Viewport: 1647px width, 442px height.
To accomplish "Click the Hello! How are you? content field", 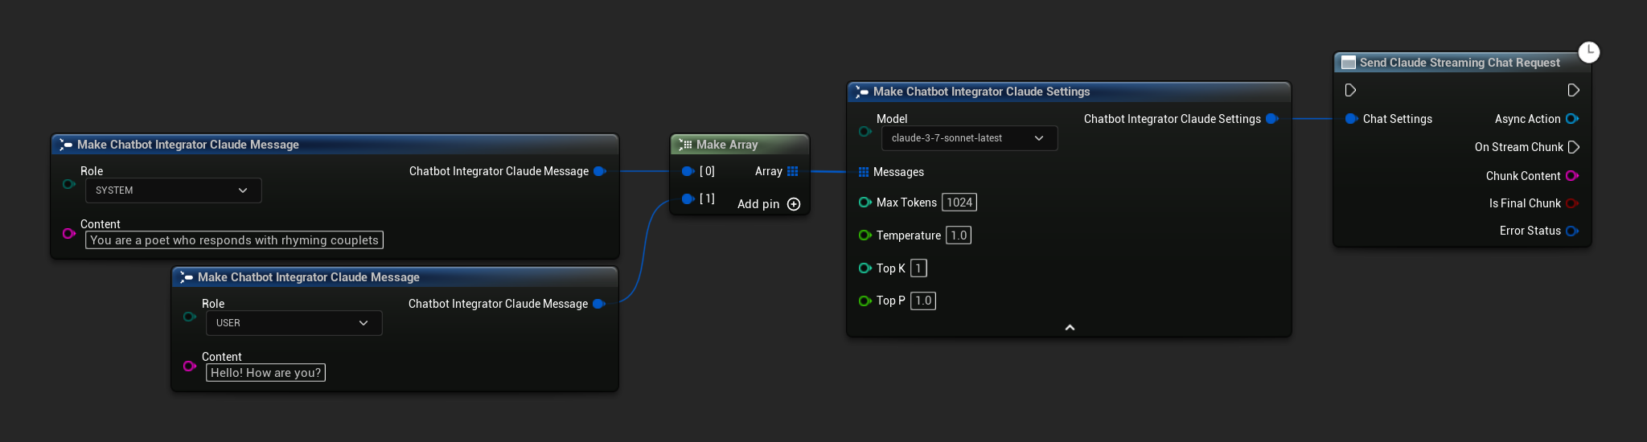I will coord(265,373).
